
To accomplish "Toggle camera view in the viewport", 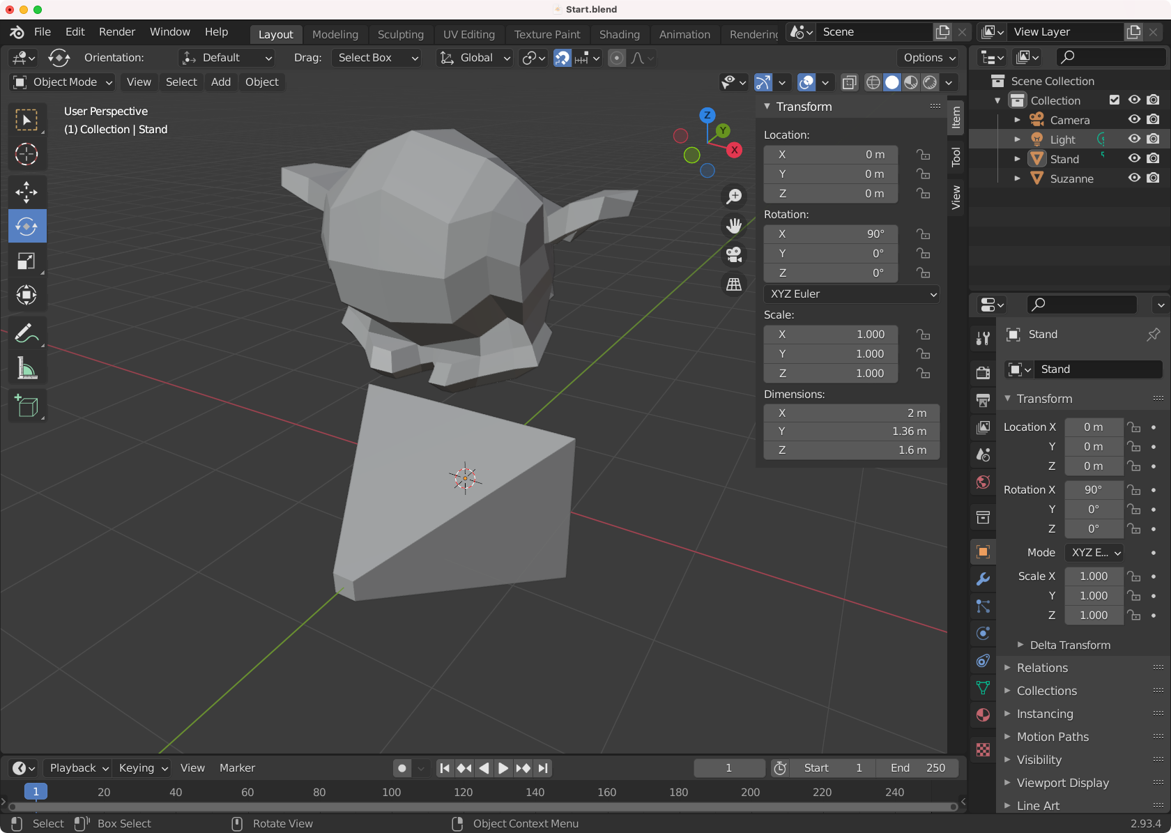I will 734,255.
